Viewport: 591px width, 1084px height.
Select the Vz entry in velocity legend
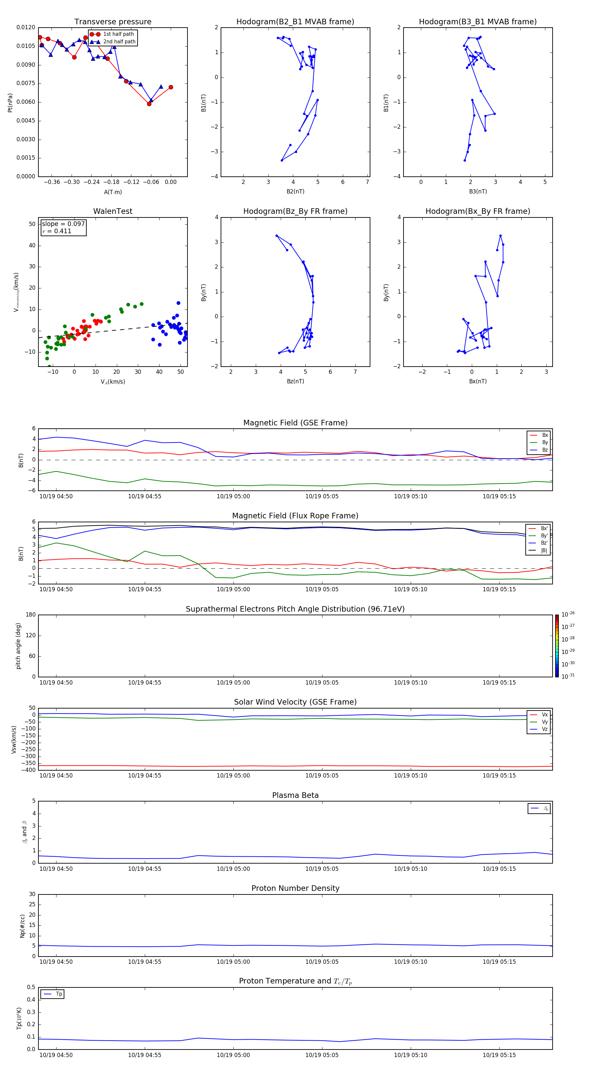click(539, 729)
